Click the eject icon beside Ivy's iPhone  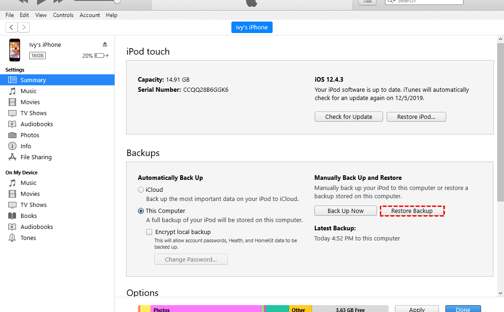[105, 45]
